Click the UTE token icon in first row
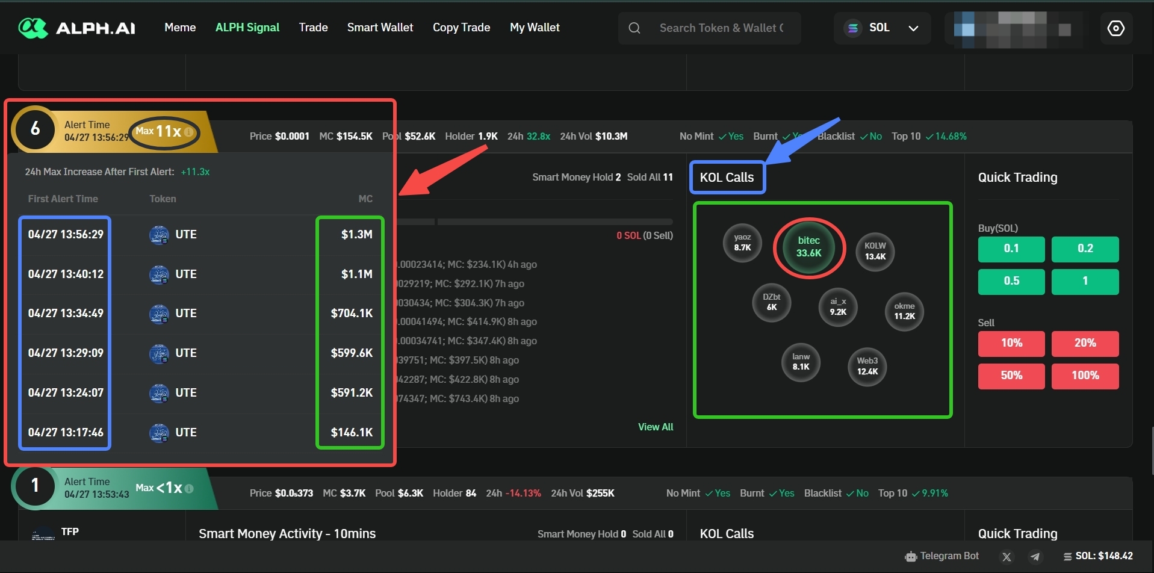The image size is (1154, 573). coord(159,235)
